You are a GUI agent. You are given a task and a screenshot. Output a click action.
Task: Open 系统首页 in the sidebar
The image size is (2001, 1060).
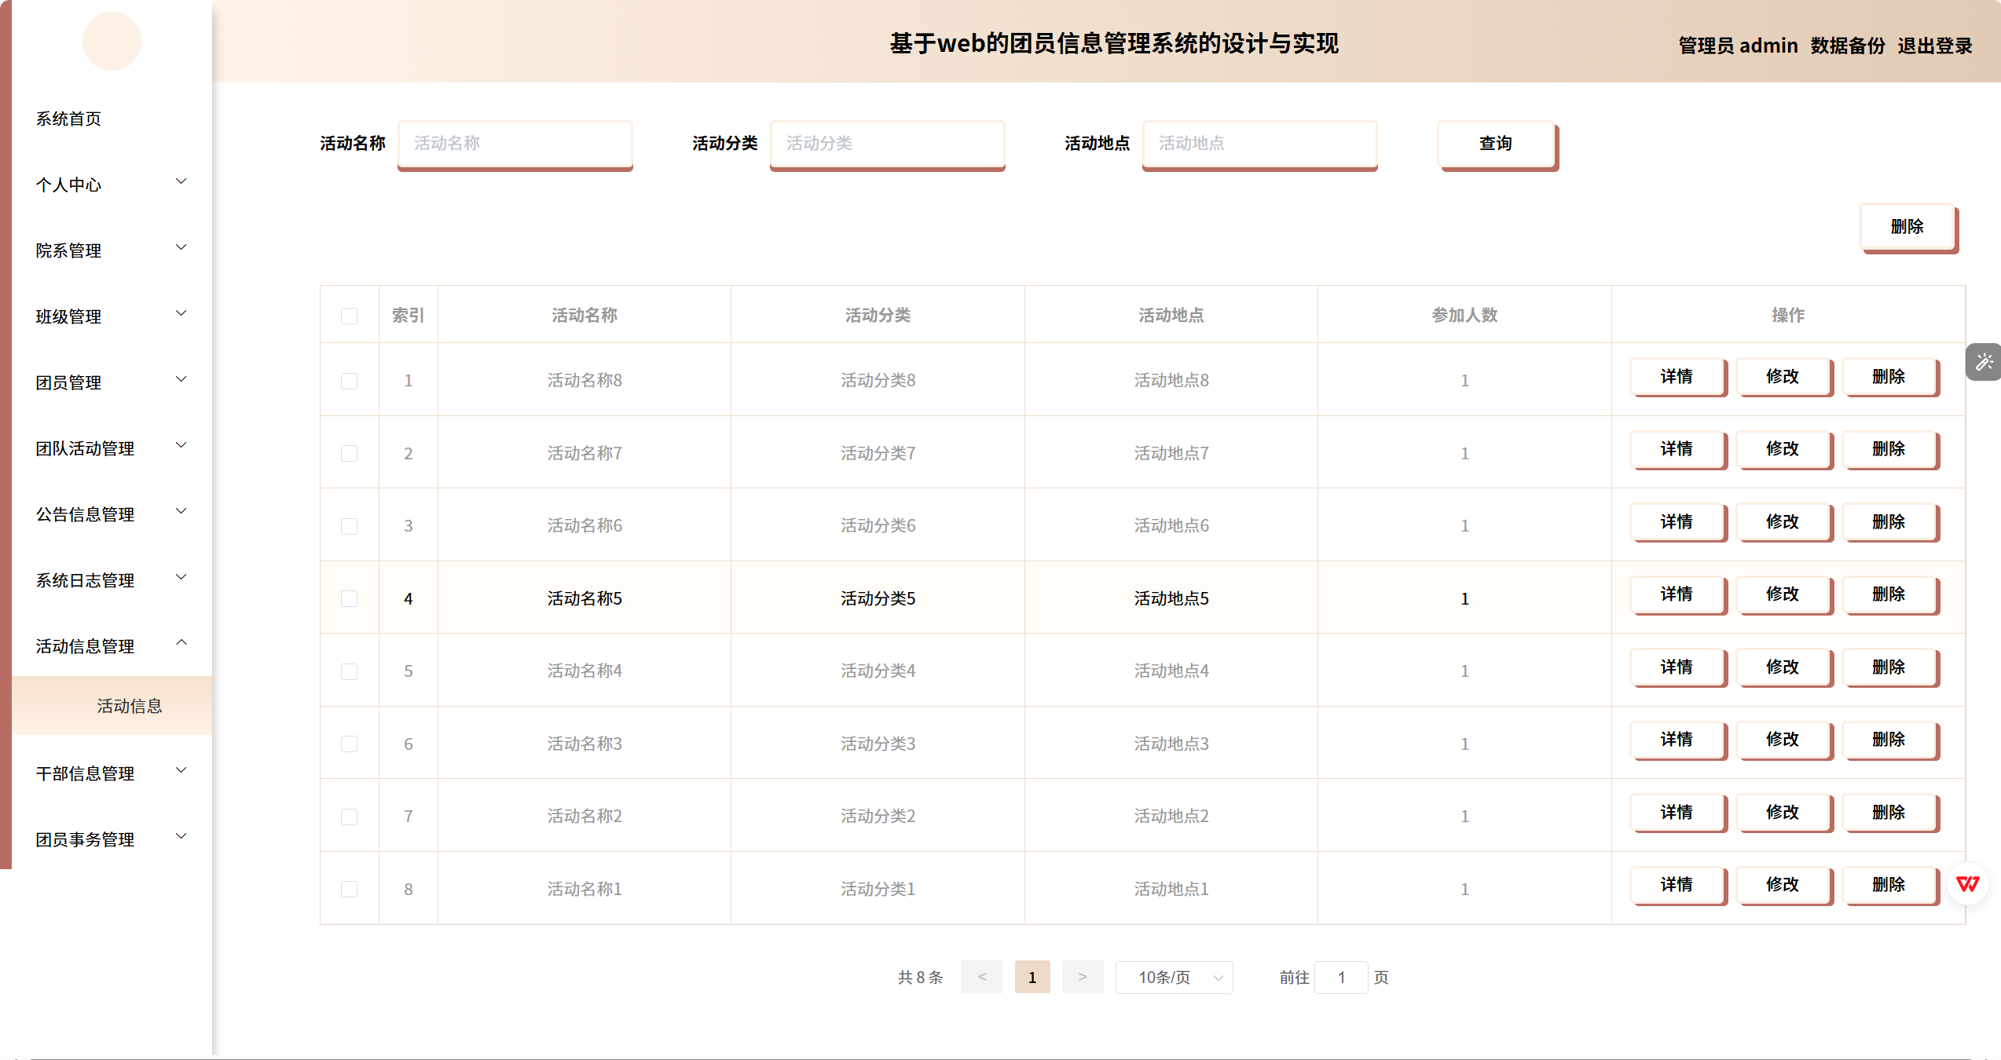(x=68, y=119)
